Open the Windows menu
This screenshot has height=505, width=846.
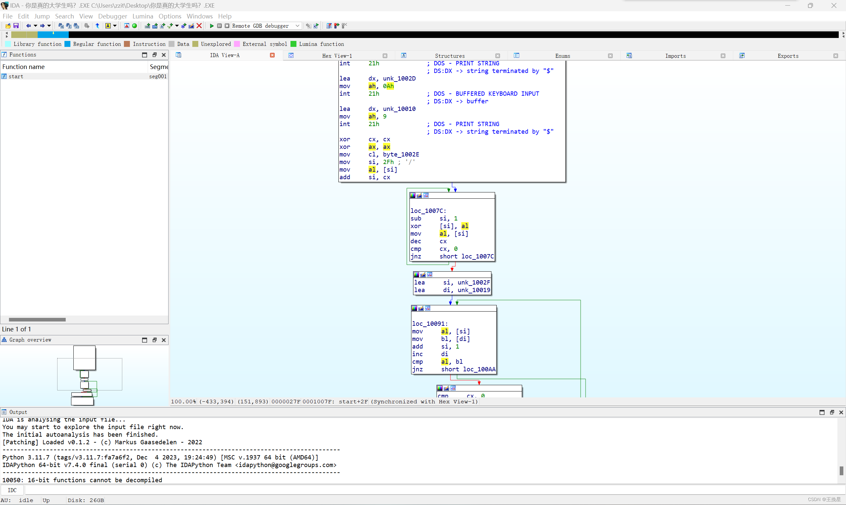pyautogui.click(x=200, y=16)
